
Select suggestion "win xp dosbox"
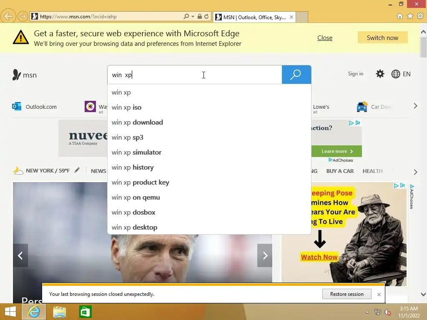[x=209, y=212]
